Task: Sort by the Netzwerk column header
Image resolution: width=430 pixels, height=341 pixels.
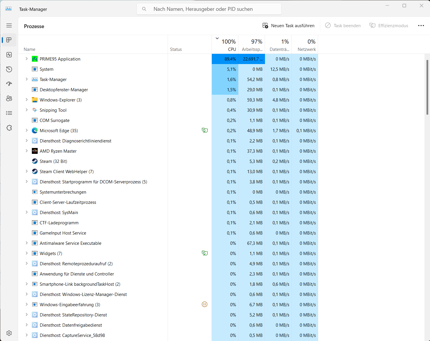Action: pyautogui.click(x=305, y=44)
